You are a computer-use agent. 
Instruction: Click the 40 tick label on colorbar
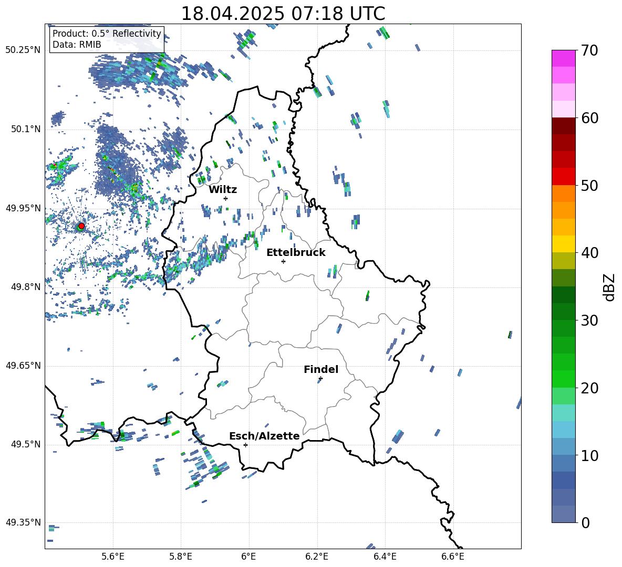point(589,253)
